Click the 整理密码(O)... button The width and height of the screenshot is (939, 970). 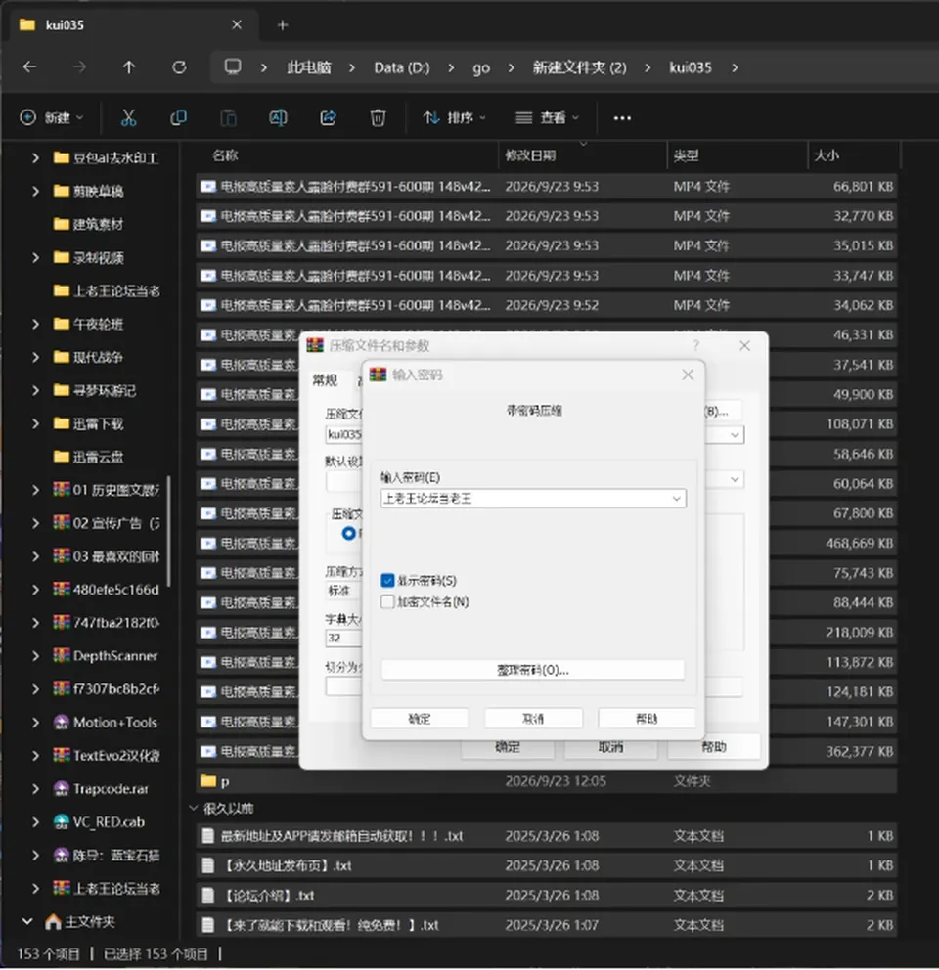tap(533, 670)
